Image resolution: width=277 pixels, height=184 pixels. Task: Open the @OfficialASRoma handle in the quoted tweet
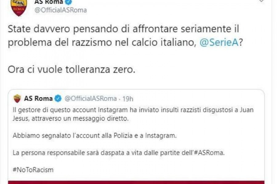click(90, 98)
